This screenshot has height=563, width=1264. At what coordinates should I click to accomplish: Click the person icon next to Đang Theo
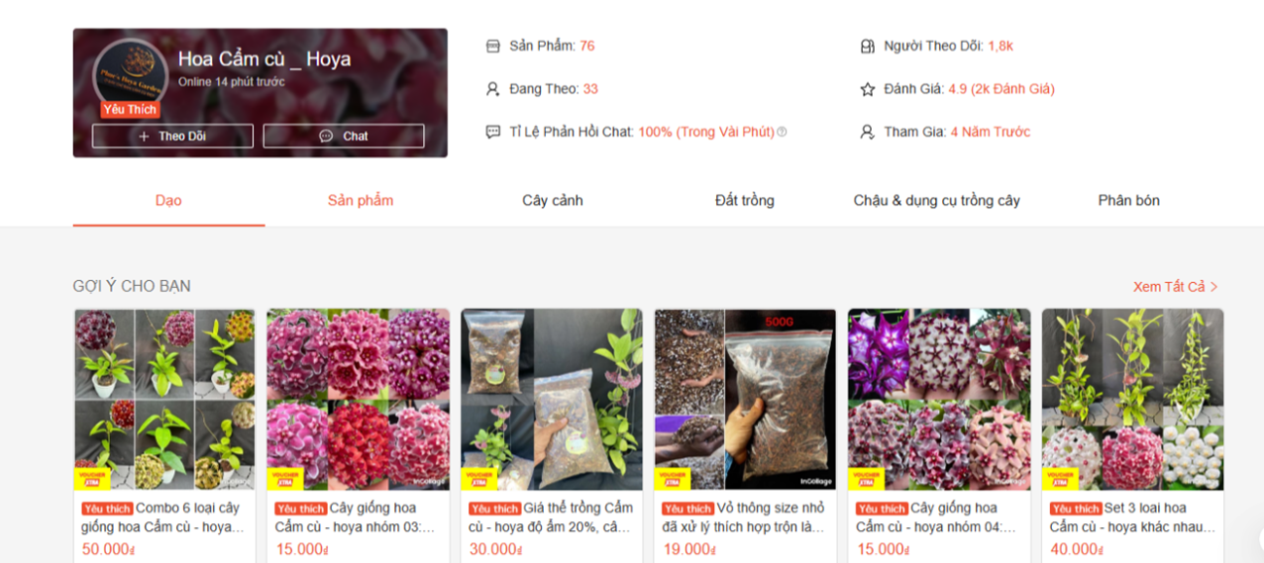click(x=493, y=89)
